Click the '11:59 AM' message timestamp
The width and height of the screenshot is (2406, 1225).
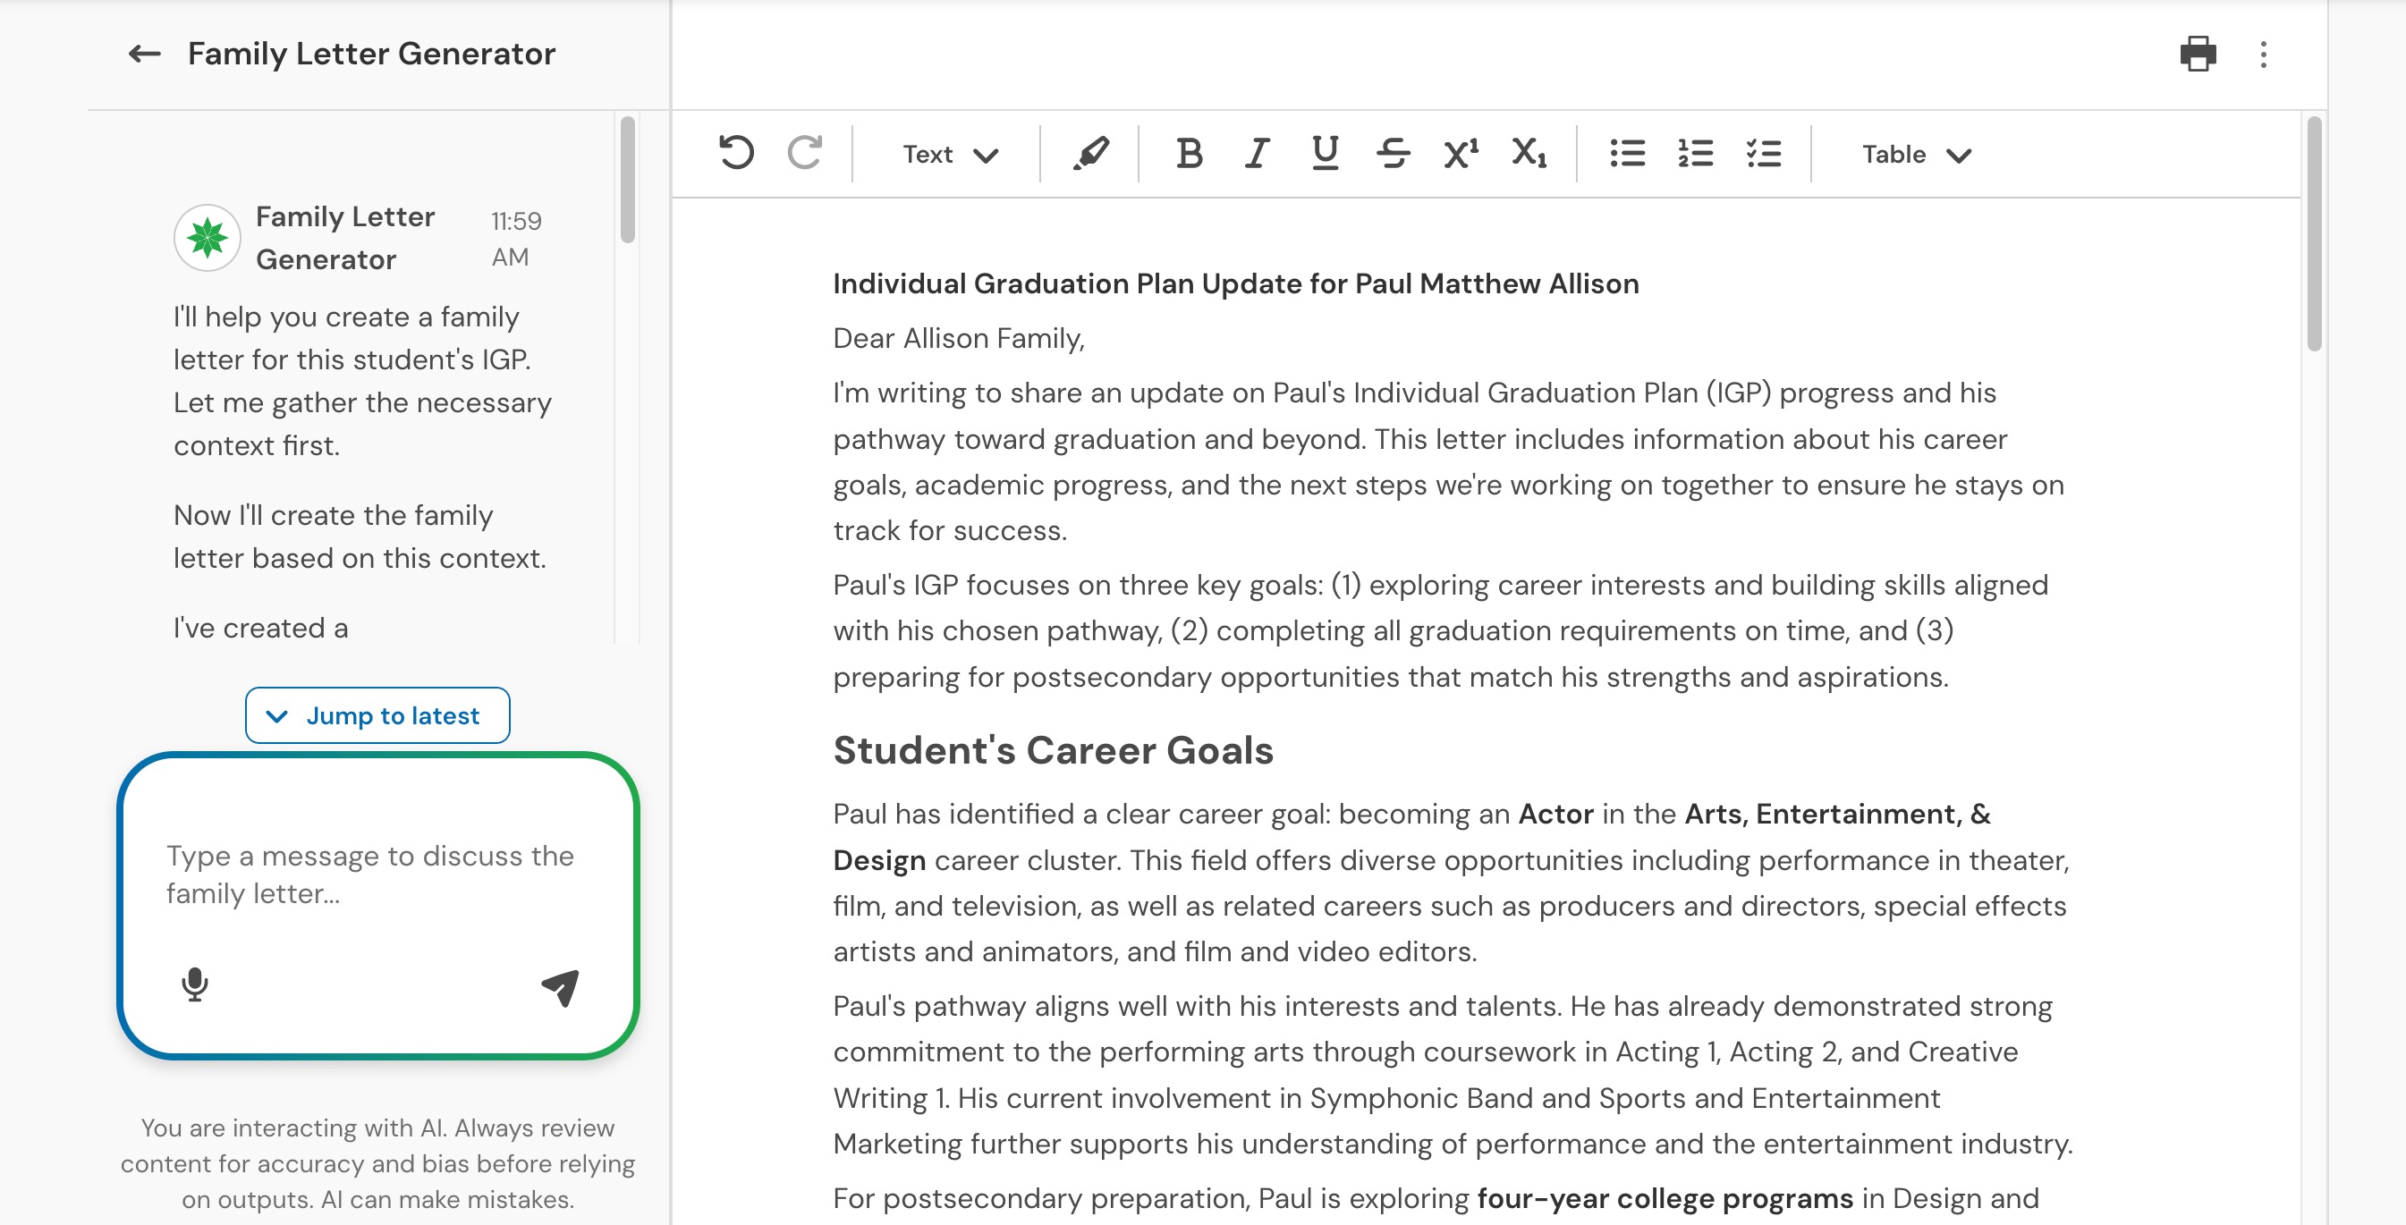click(516, 239)
